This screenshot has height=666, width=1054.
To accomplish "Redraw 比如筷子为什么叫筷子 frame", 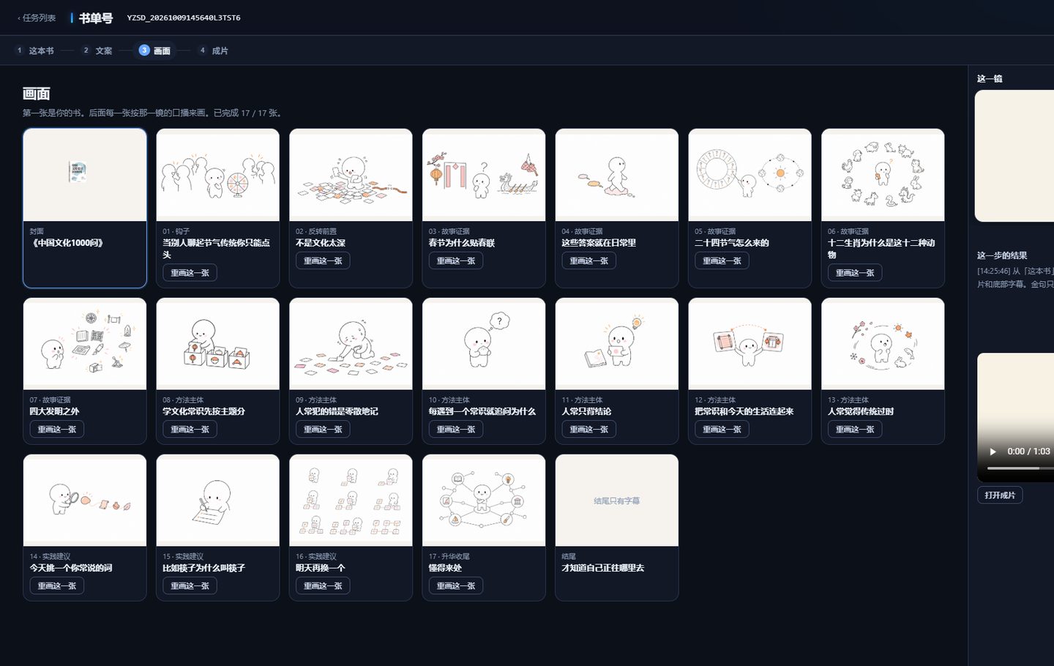I will click(190, 586).
